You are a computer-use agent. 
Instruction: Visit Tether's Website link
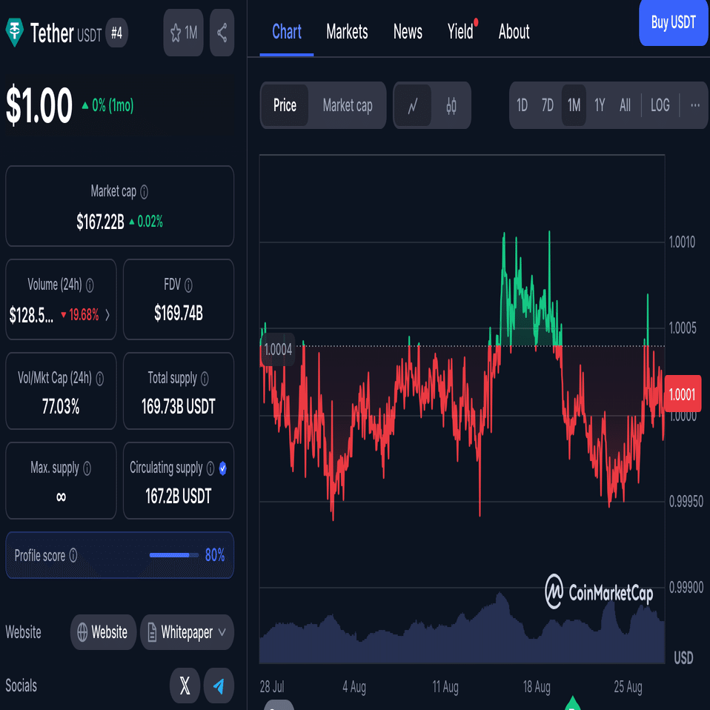(x=103, y=632)
